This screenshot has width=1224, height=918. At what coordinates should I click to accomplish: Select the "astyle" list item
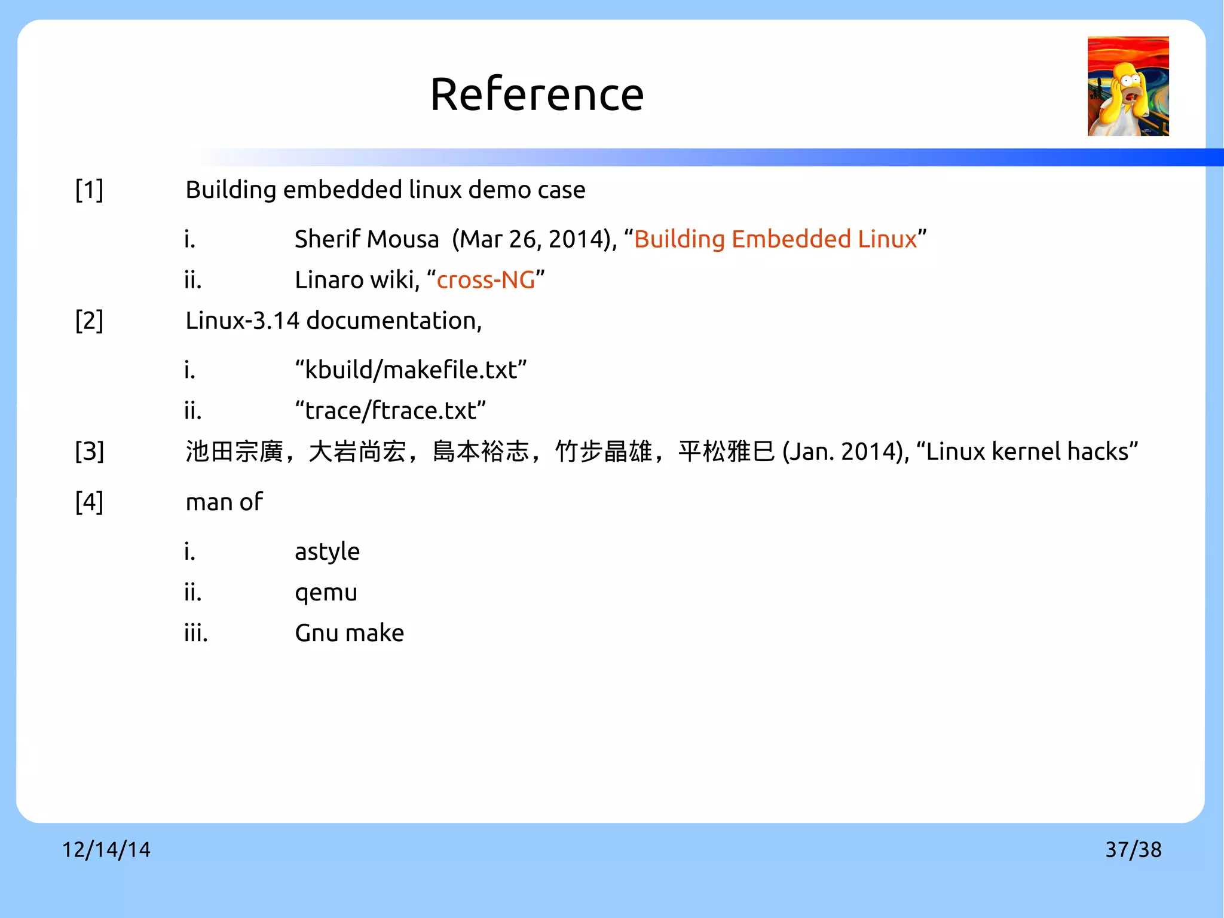[327, 552]
